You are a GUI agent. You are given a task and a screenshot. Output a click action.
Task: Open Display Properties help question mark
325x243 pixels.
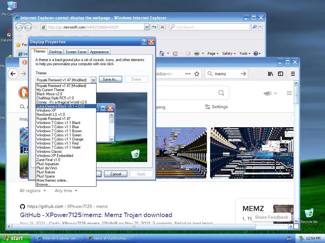[144, 42]
